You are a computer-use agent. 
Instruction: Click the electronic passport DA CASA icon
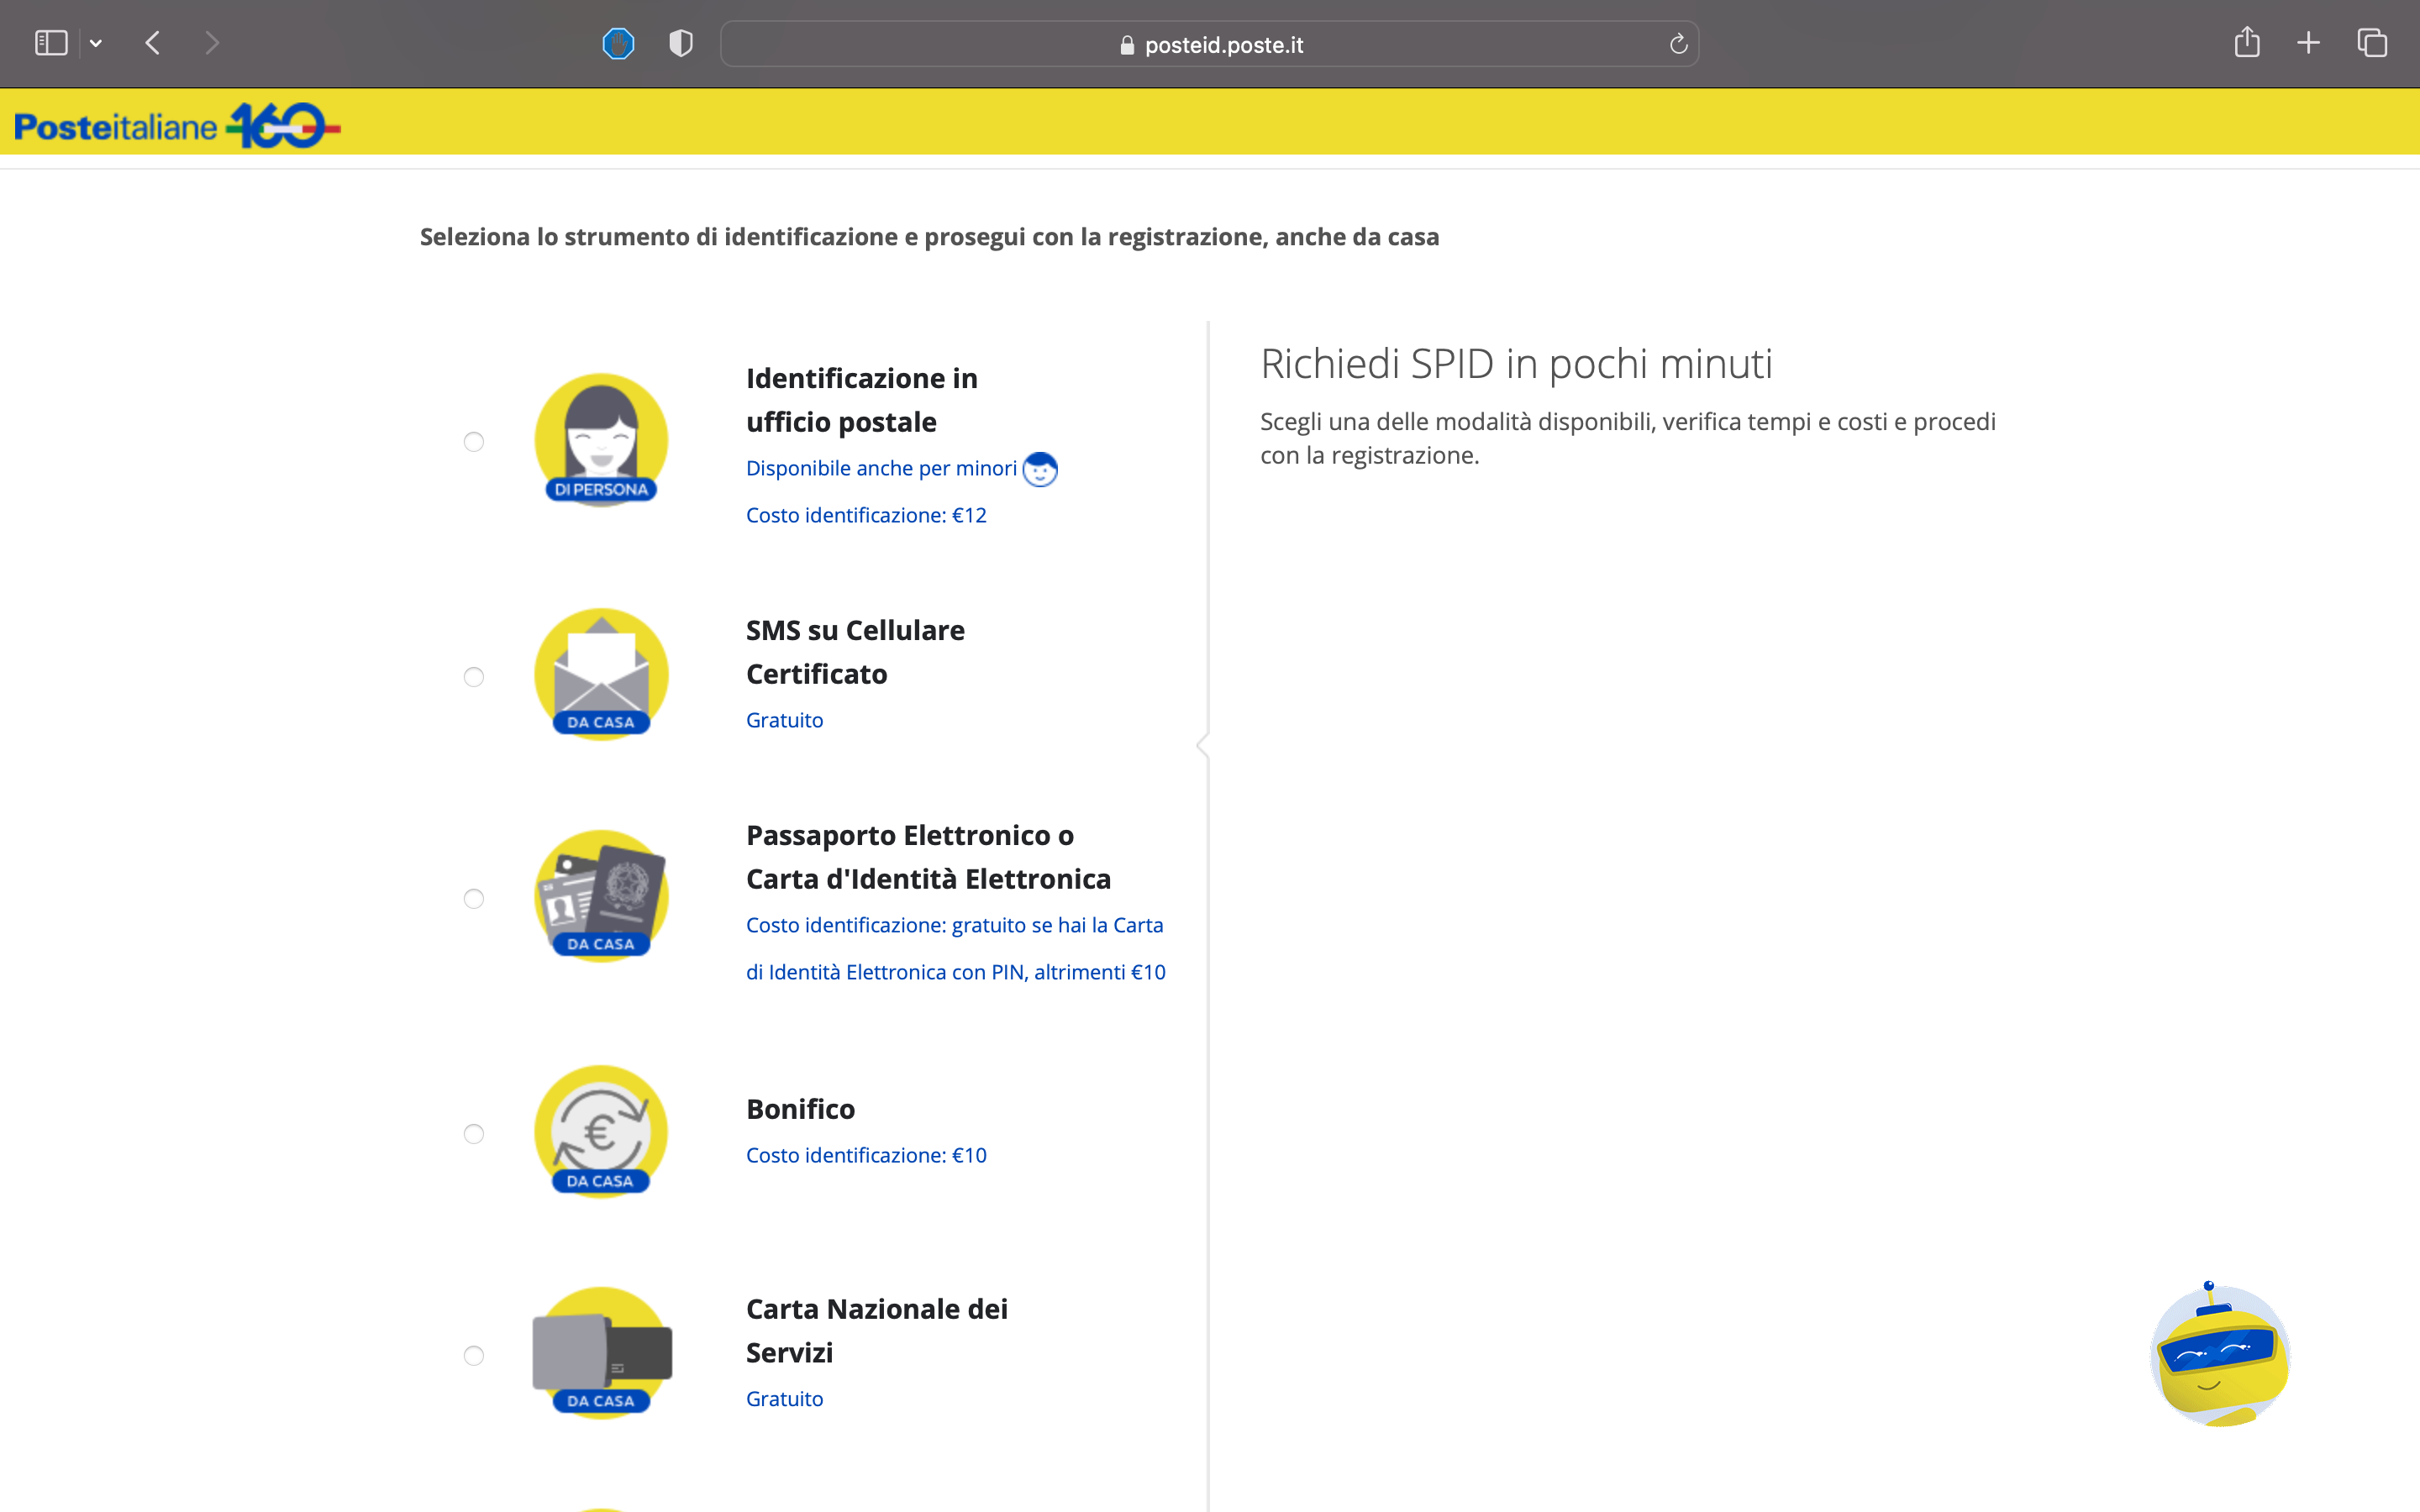click(600, 897)
